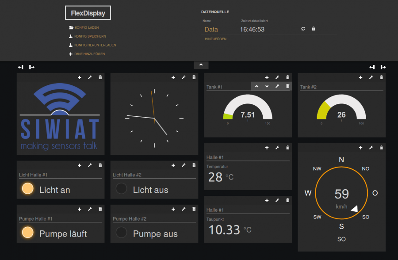Delete the Pumpe Halle #2 pane
The height and width of the screenshot is (260, 398).
point(194,209)
